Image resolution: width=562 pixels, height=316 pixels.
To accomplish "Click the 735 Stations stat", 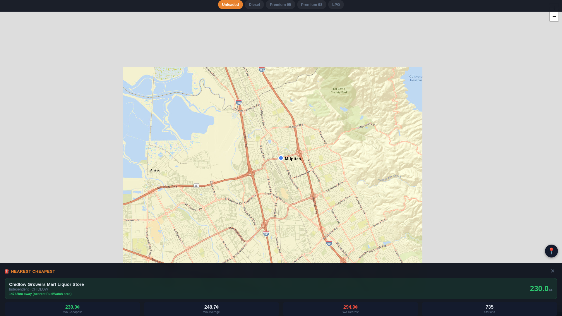I will click(489, 309).
